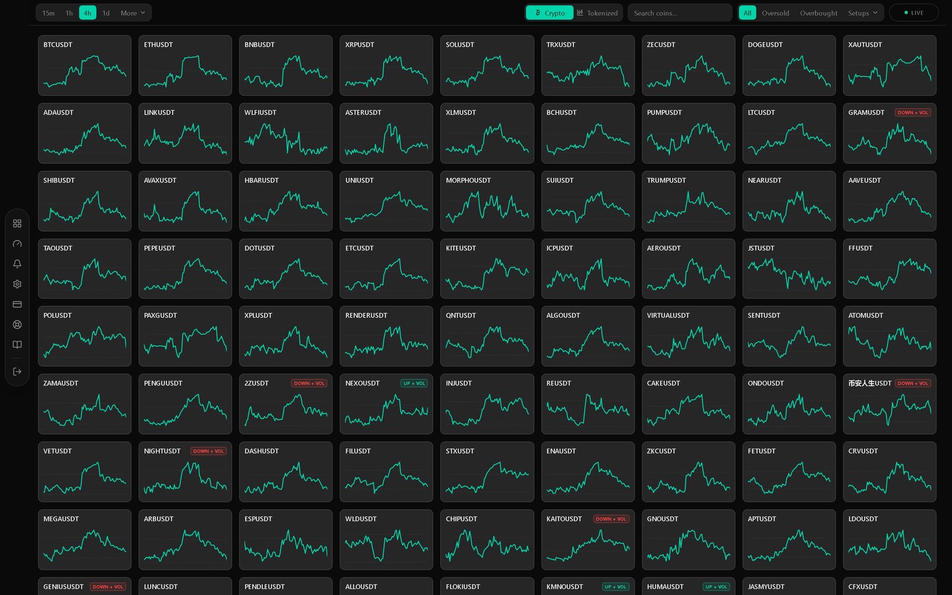Open the gauge speedometer icon in sidebar

tap(17, 243)
